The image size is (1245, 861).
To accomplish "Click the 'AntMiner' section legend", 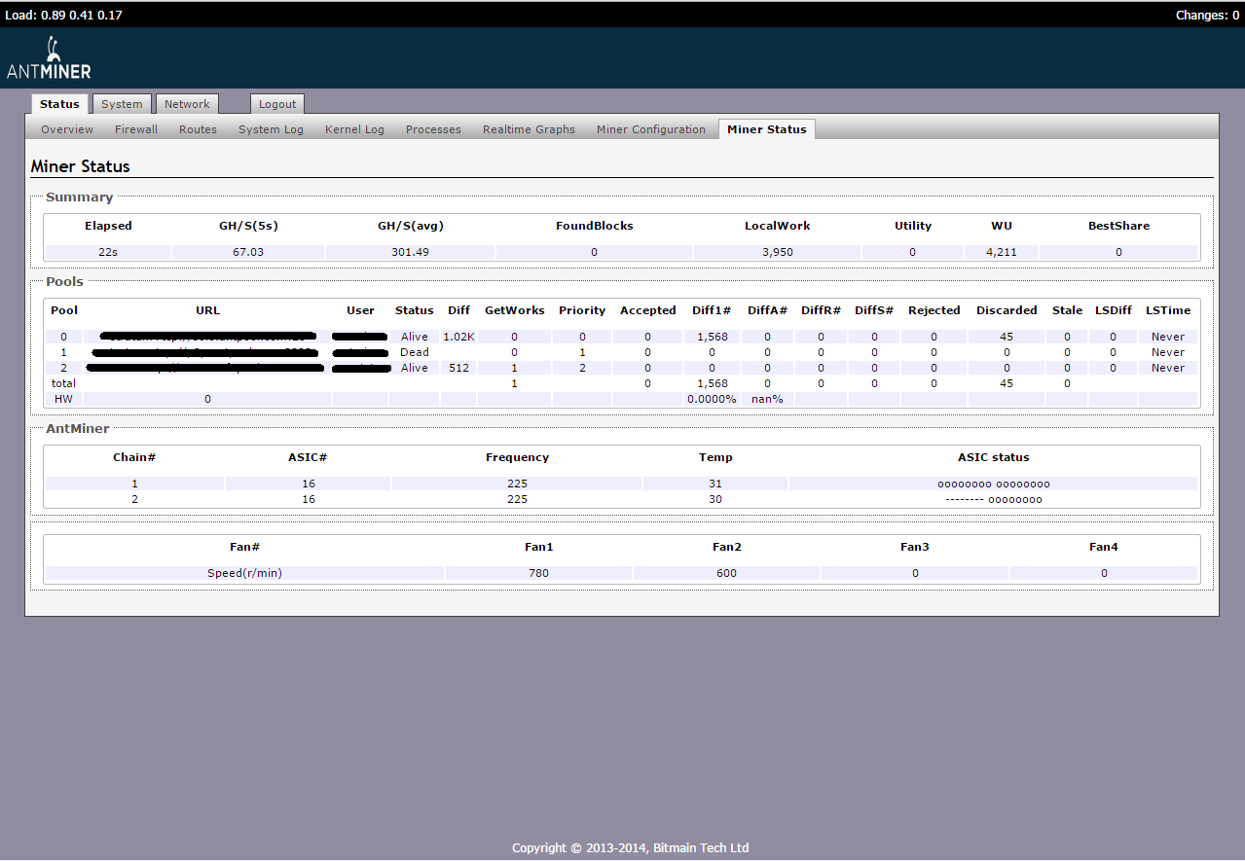I will coord(78,428).
